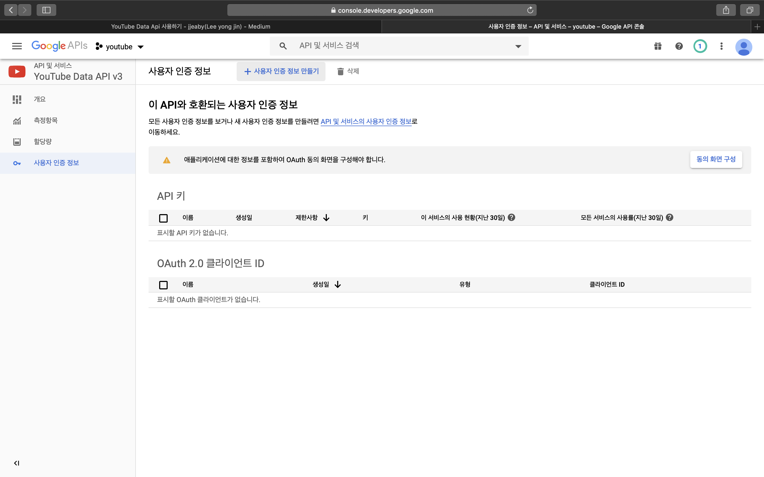Image resolution: width=764 pixels, height=477 pixels.
Task: Open the gift free trial icon
Action: 658,46
